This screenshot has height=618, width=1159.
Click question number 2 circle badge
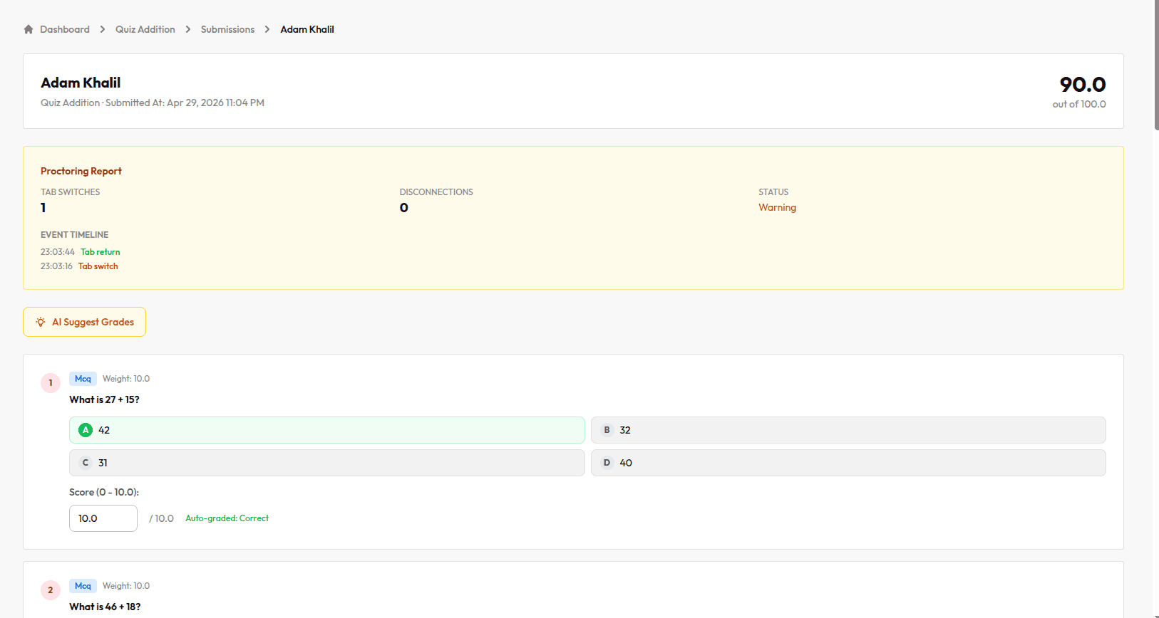click(51, 590)
